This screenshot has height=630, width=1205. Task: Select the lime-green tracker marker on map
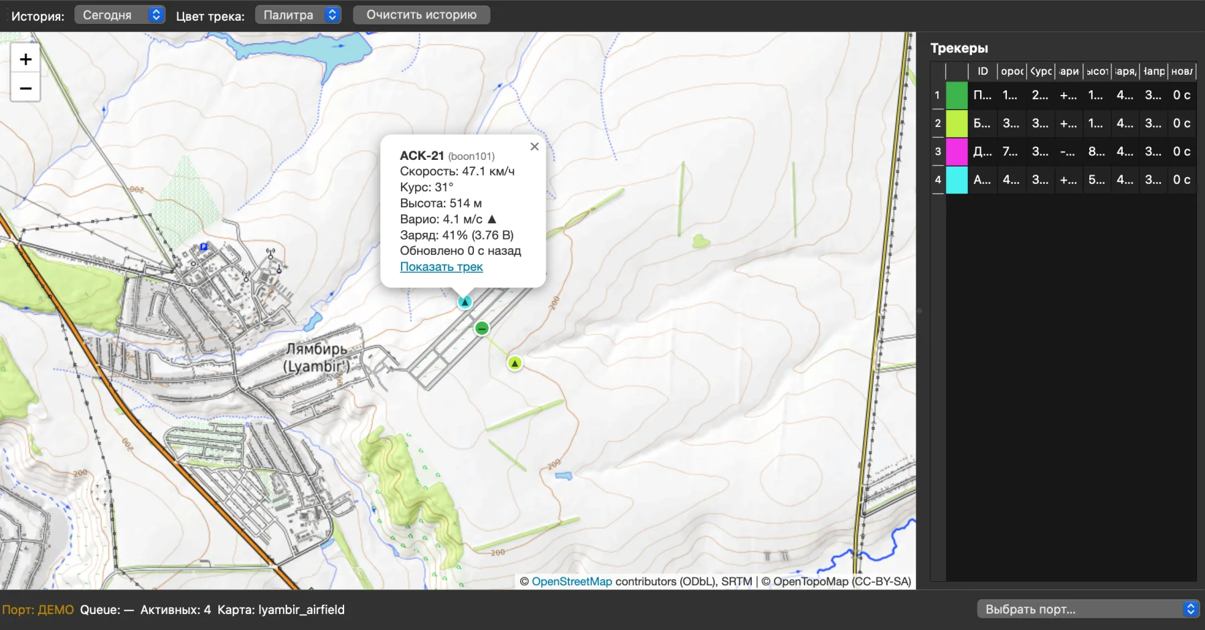pos(514,363)
